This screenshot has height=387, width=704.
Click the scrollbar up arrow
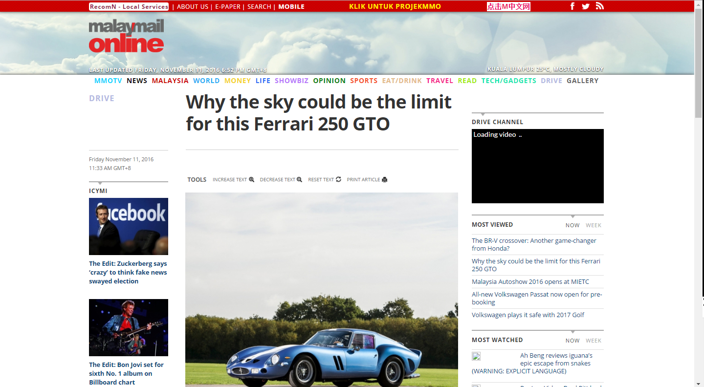(699, 4)
